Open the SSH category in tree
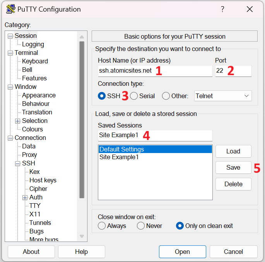 click(29, 163)
